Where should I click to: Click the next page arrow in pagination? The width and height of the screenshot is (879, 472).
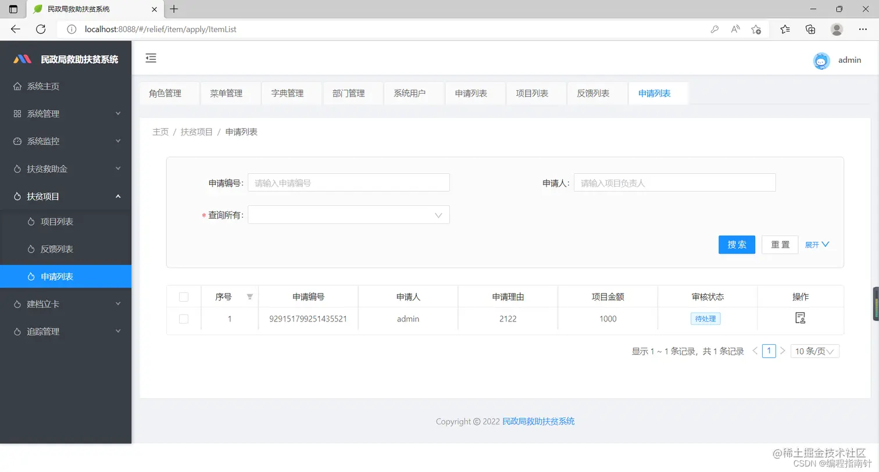(782, 351)
